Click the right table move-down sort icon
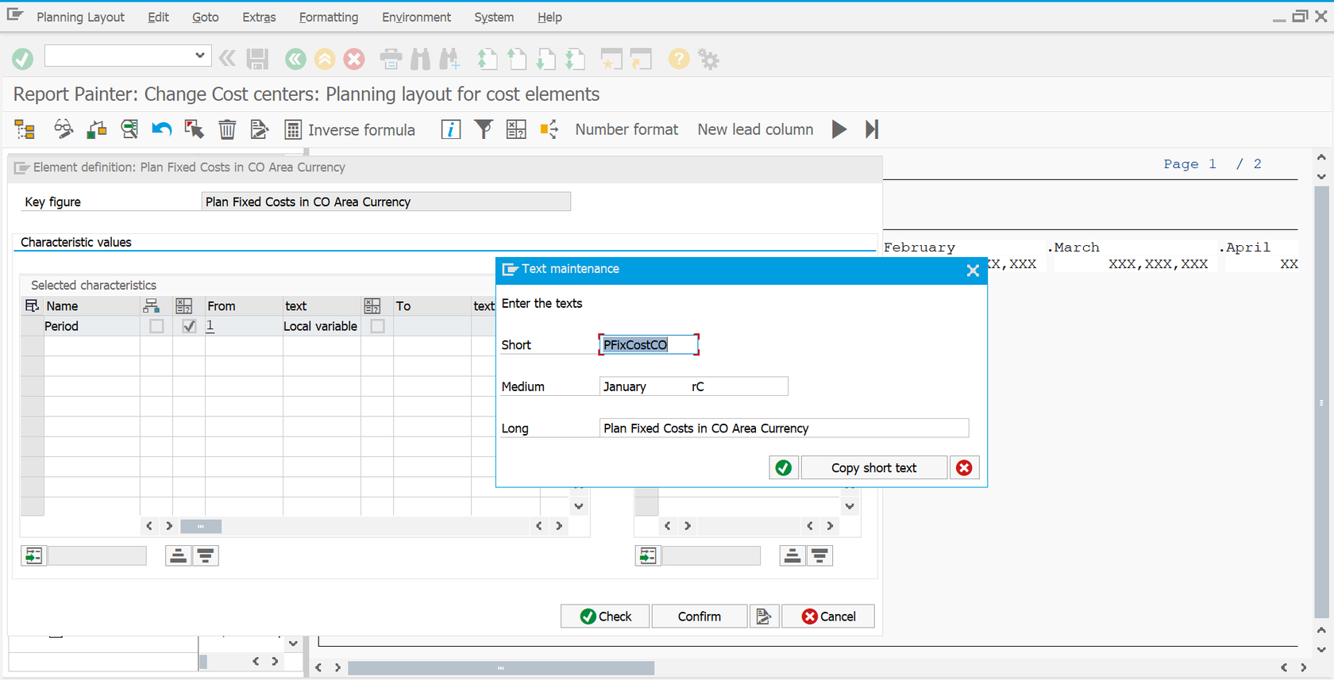 click(x=820, y=556)
